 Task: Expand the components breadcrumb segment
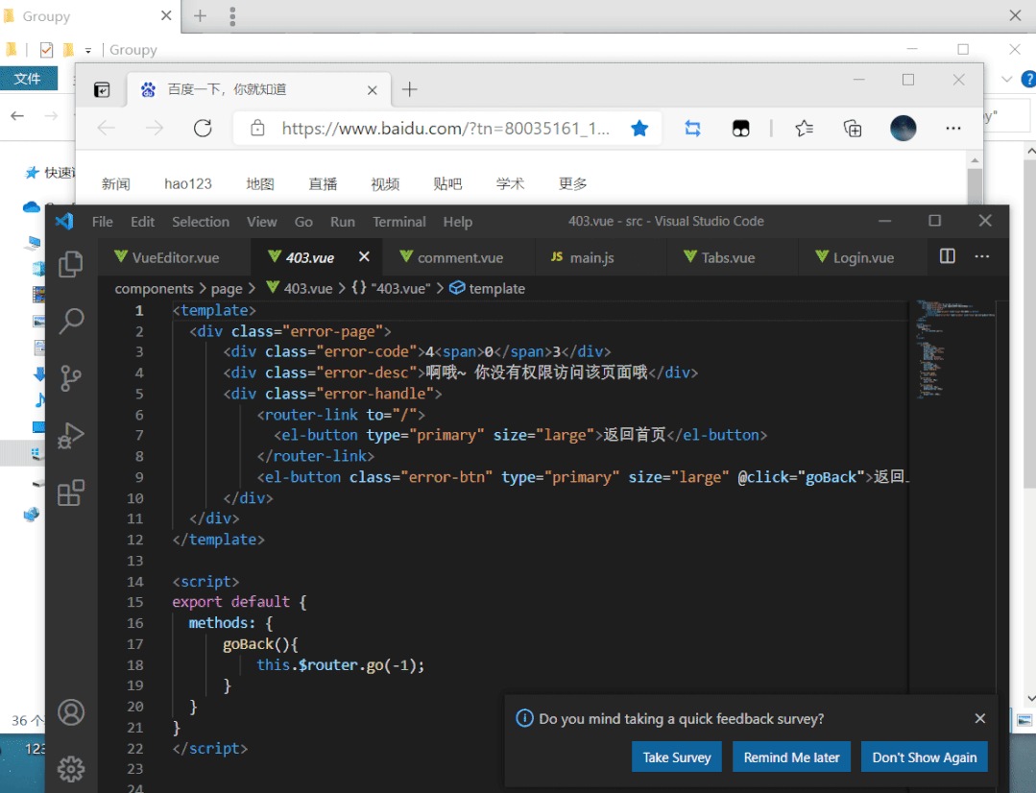click(x=154, y=289)
